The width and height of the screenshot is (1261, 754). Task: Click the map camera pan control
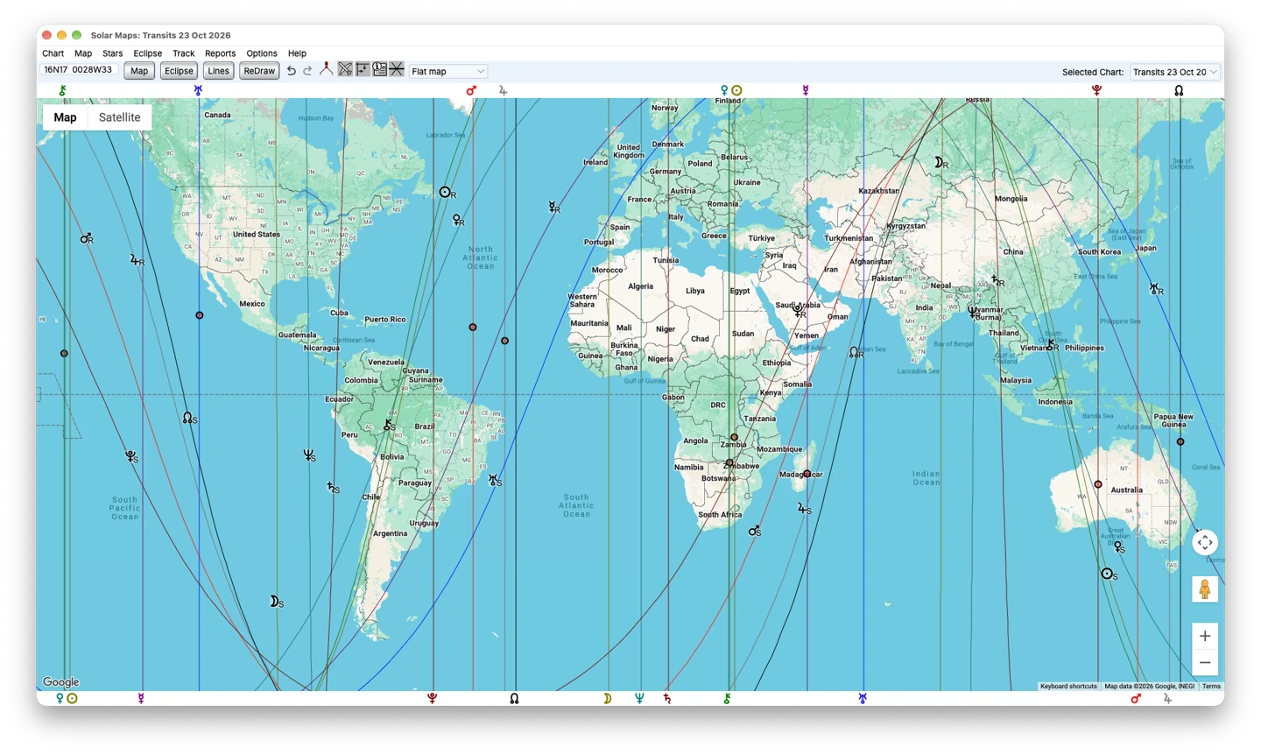1205,543
